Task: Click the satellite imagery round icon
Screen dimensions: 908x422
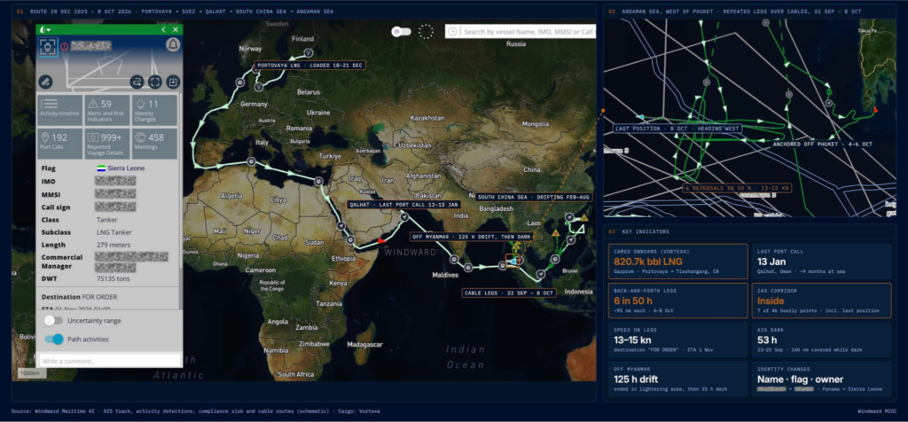Action: click(x=46, y=82)
